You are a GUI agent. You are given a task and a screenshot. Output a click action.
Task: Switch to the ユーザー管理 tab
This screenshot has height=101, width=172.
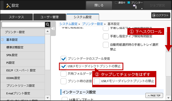[49, 17]
